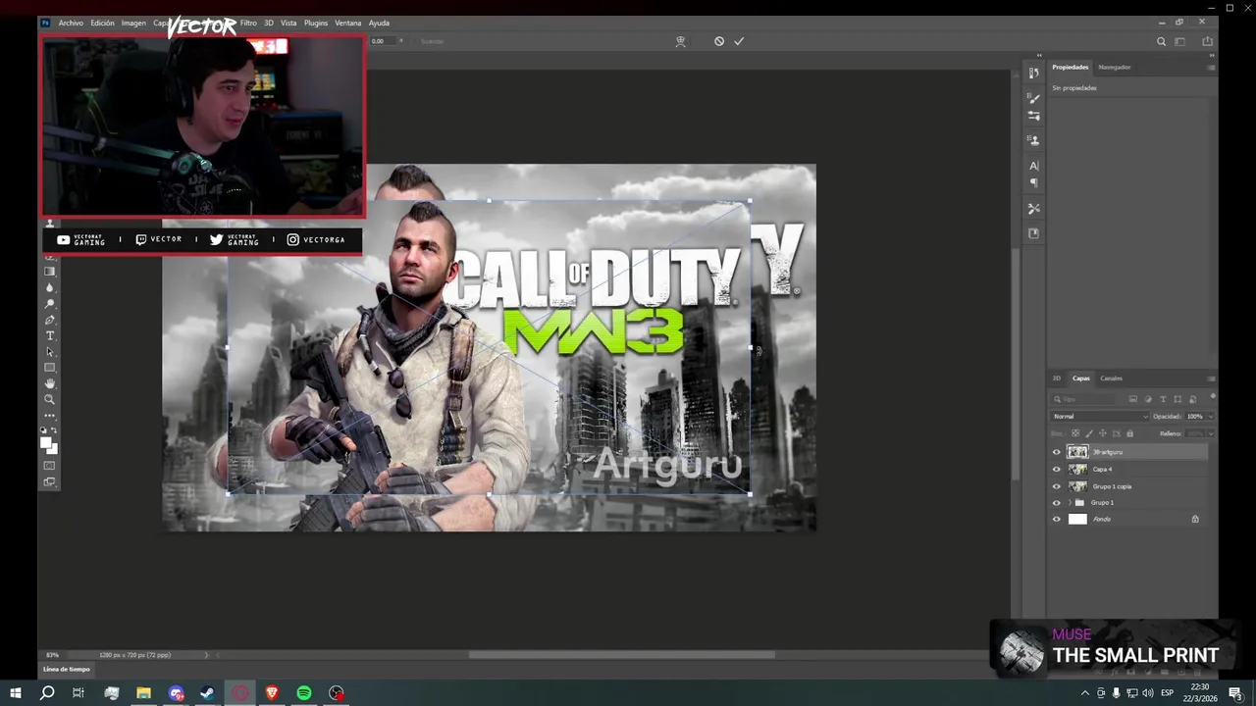Select the Gradient tool

click(50, 272)
